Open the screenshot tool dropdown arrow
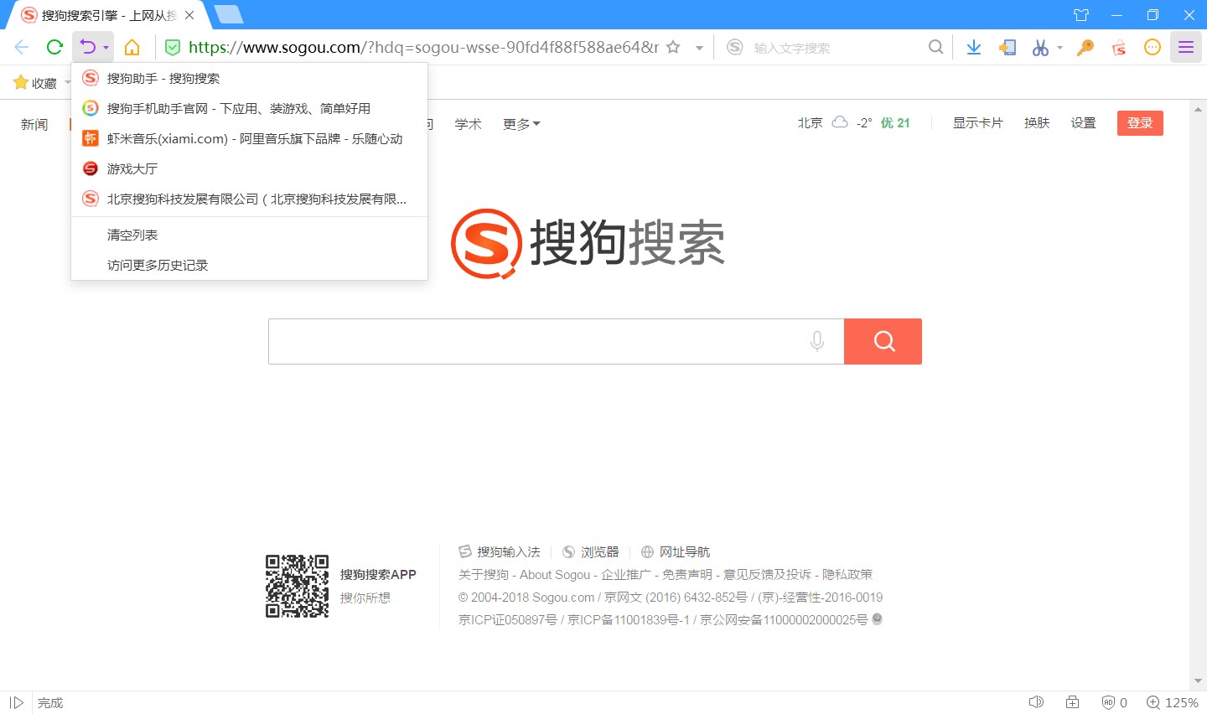The height and width of the screenshot is (714, 1207). pos(1058,47)
